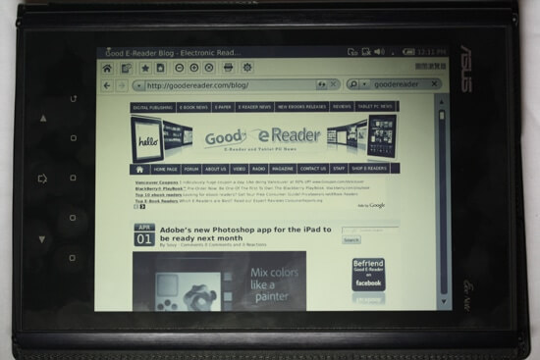This screenshot has height=360, width=540.
Task: Open the notes edit icon in toolbar
Action: pyautogui.click(x=127, y=69)
